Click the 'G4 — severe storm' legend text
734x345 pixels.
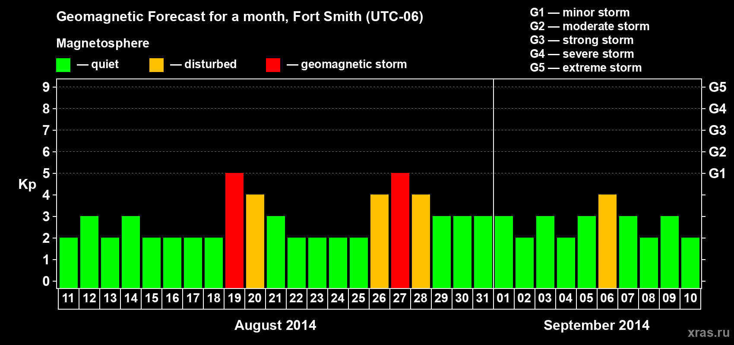click(582, 54)
